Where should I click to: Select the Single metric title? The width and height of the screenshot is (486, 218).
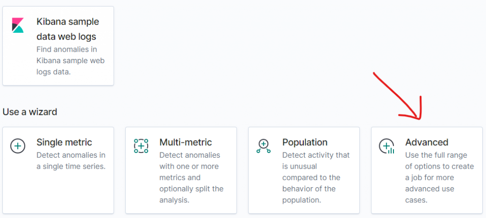(64, 142)
